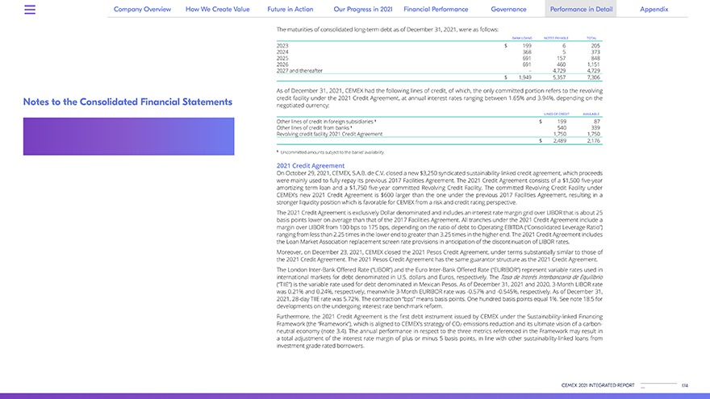Image resolution: width=710 pixels, height=399 pixels.
Task: Click the 2021 Credit Agreement subheading
Action: tap(311, 166)
